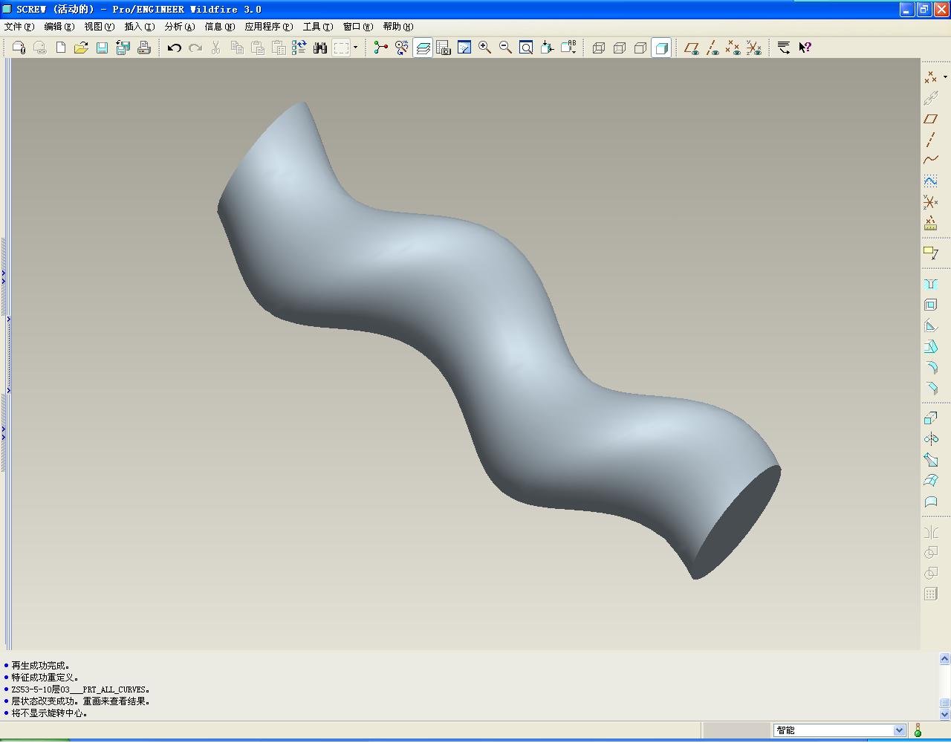The width and height of the screenshot is (951, 743).
Task: Select the extrude tool
Action: point(930,418)
